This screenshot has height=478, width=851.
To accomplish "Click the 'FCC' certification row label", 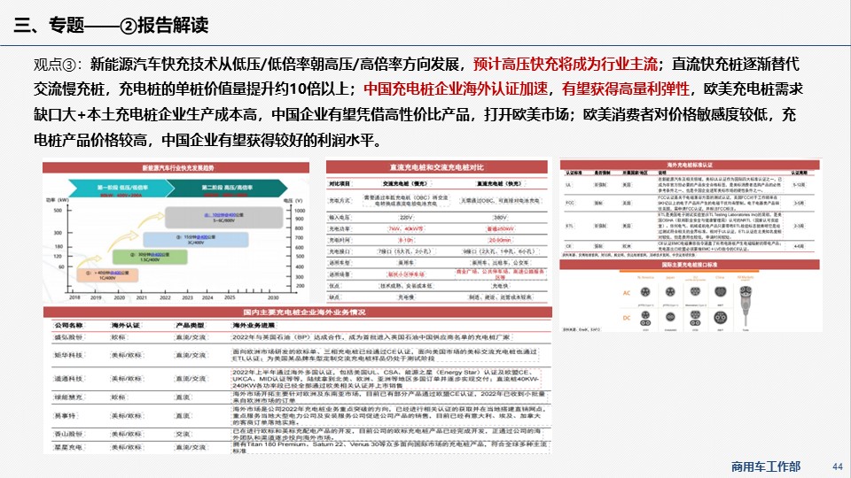I will click(x=569, y=203).
